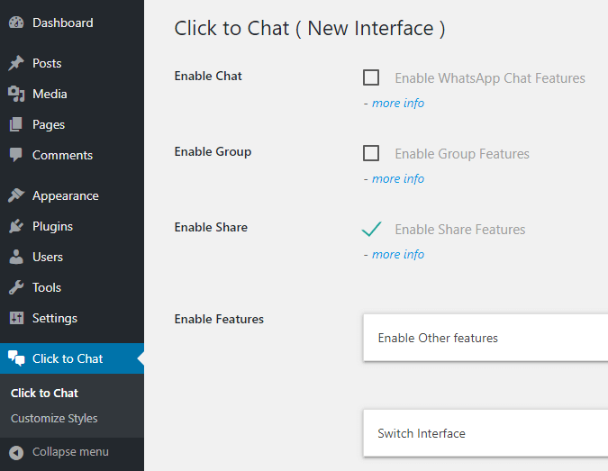Click the Plugins plug icon
This screenshot has height=471, width=608.
click(16, 226)
